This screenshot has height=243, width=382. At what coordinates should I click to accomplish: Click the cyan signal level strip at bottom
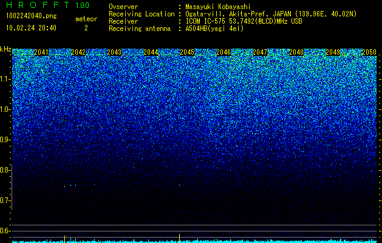click(x=194, y=241)
